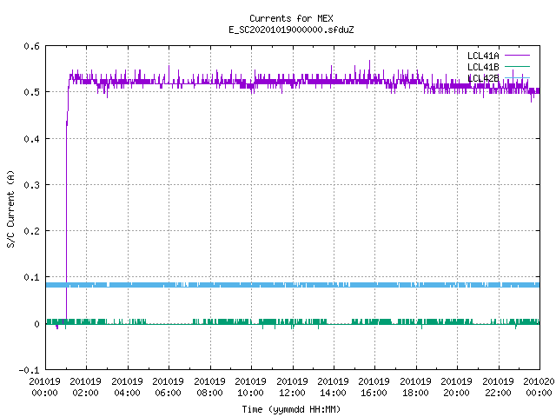Click y-axis tick value 0.2
Screen dimensions: 556x417
click(x=31, y=231)
